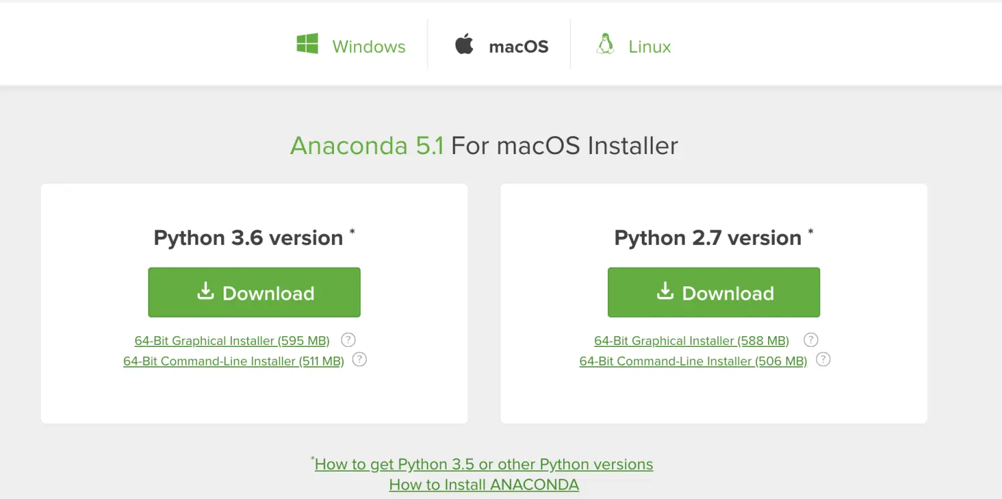Click question mark next to 588 MB installer
1002x499 pixels.
coord(811,340)
